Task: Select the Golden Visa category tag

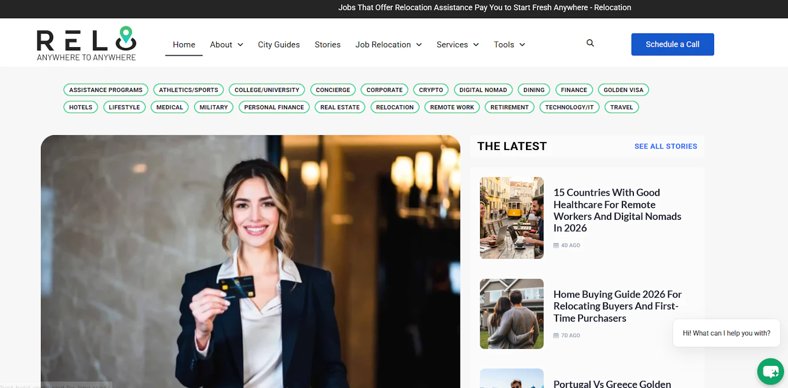Action: tap(624, 90)
